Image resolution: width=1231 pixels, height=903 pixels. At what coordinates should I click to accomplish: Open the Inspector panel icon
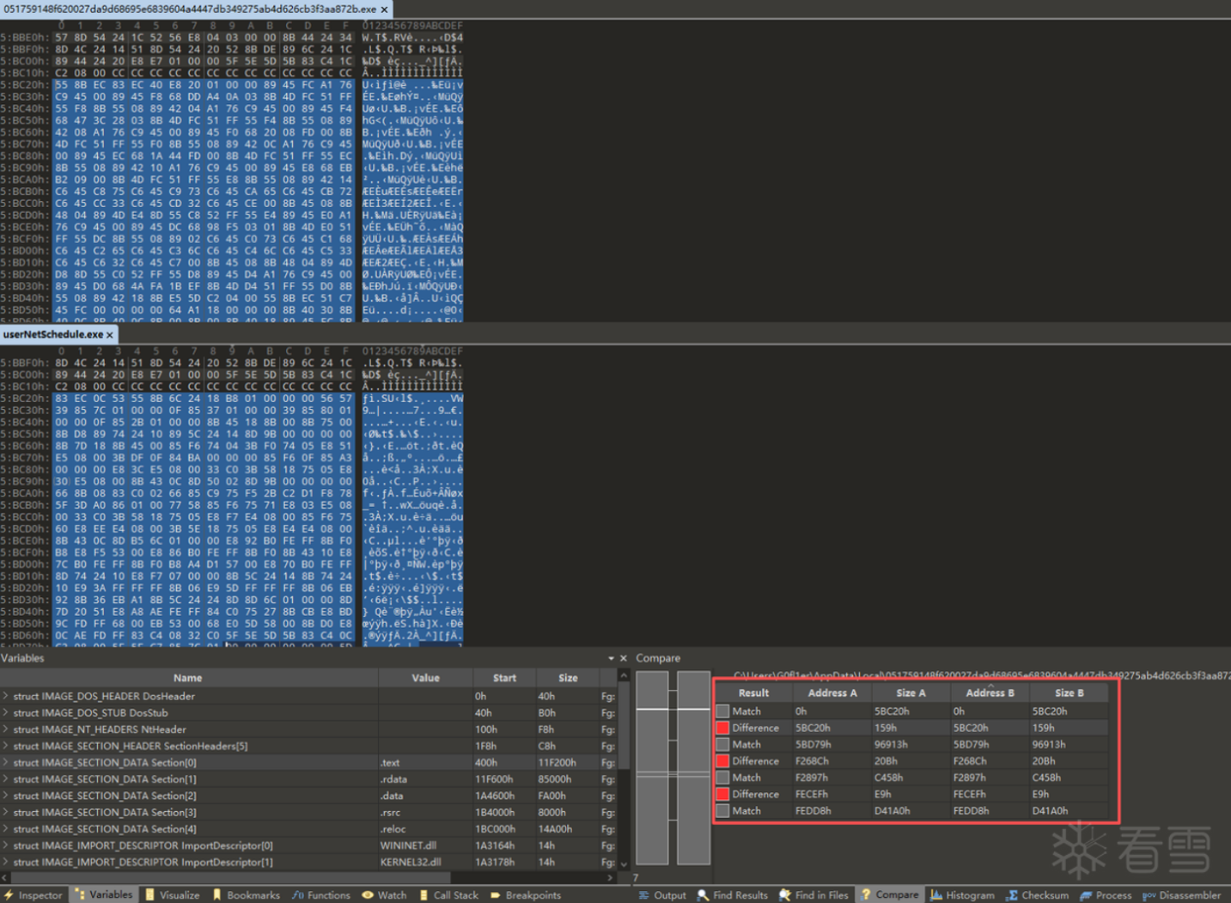[x=9, y=895]
